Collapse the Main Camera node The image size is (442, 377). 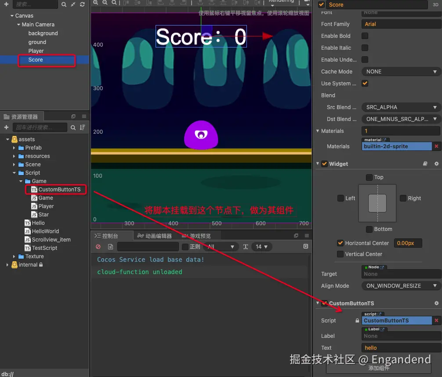[18, 25]
